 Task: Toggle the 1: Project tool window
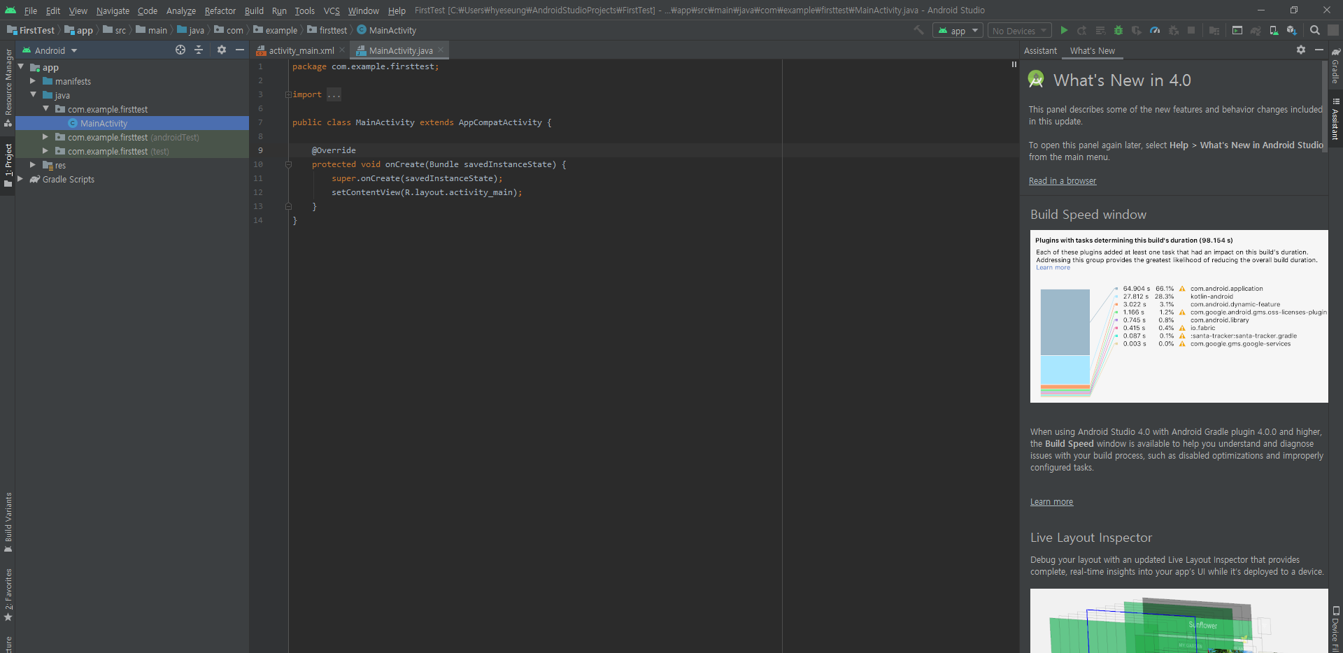click(x=8, y=165)
